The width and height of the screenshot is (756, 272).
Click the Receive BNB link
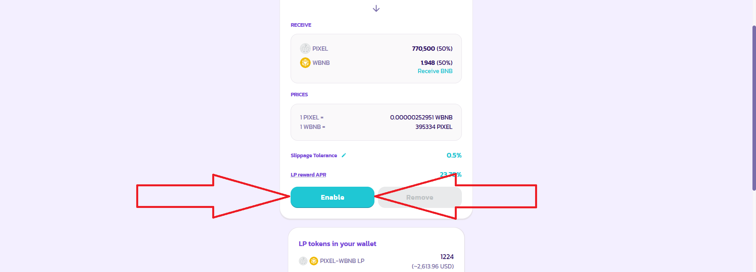(435, 71)
